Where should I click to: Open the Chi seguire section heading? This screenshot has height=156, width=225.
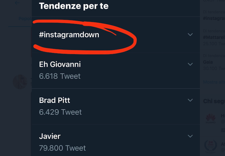[214, 101]
